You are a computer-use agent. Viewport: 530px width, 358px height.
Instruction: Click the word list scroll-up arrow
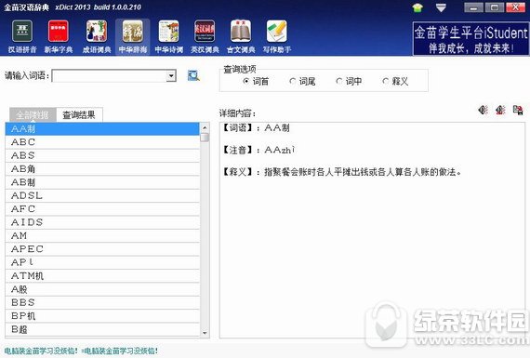(x=205, y=127)
